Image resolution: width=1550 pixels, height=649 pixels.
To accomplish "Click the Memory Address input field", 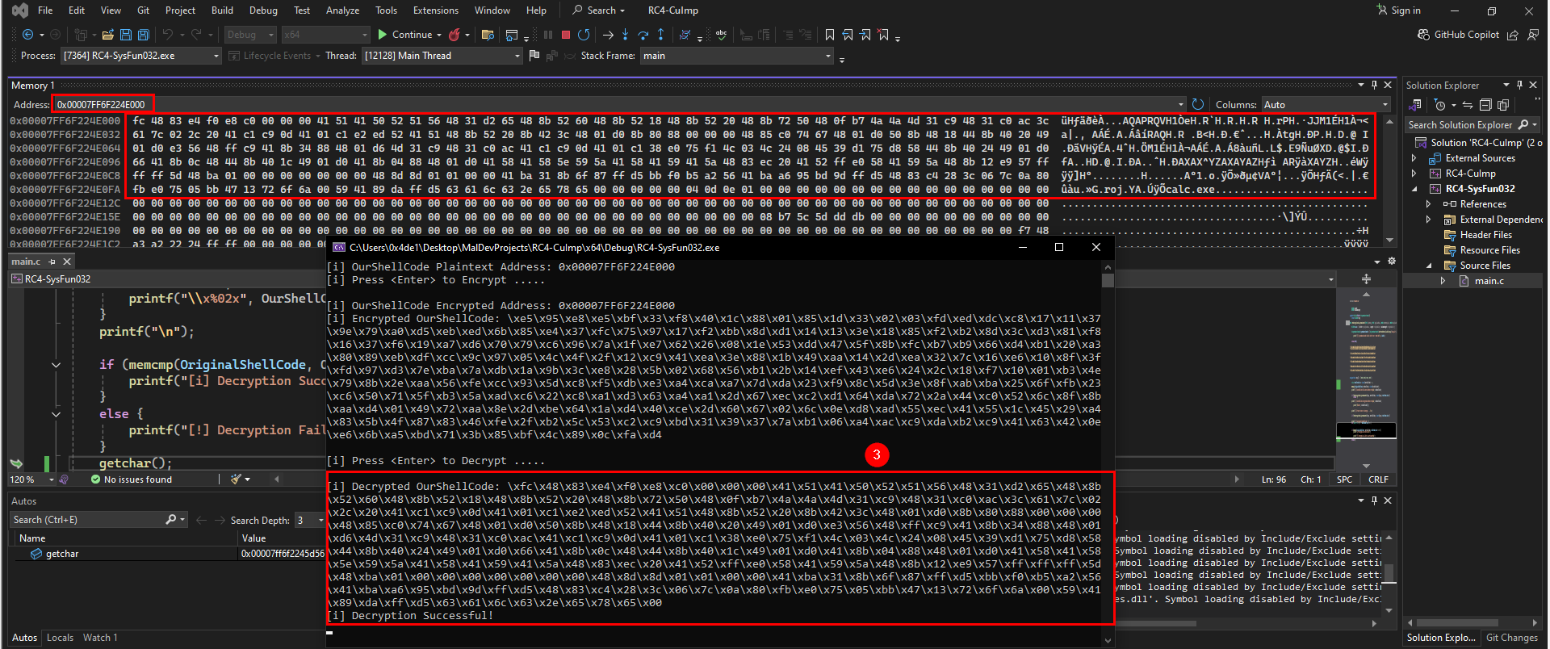I will [x=618, y=105].
